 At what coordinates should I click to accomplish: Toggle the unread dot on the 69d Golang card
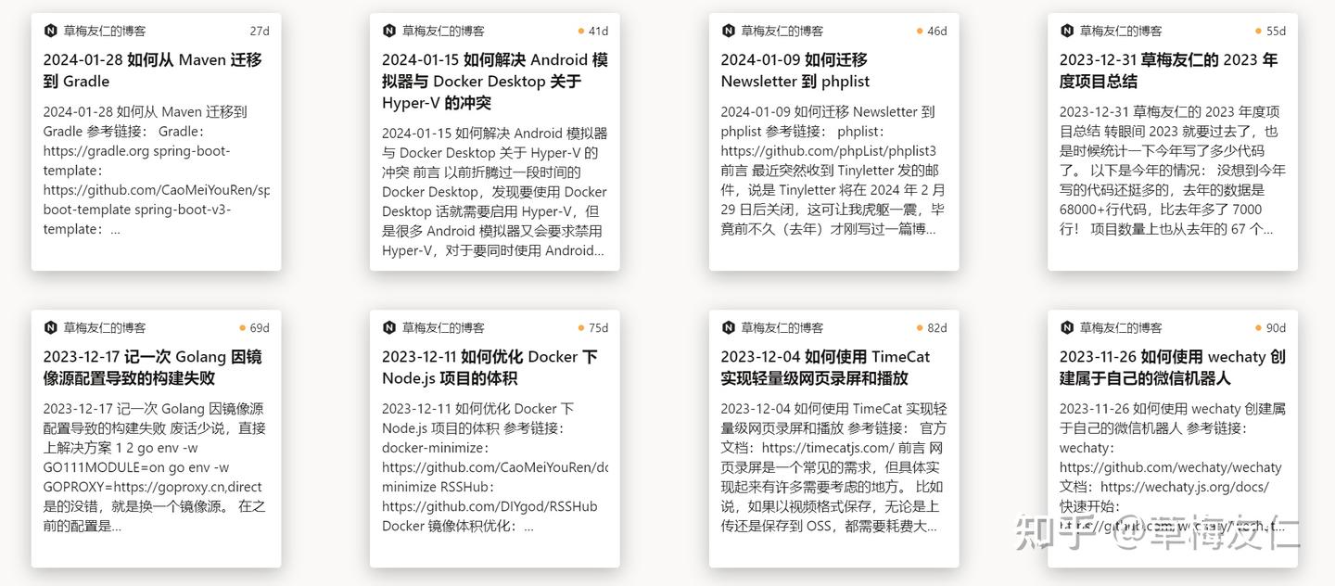pyautogui.click(x=243, y=327)
